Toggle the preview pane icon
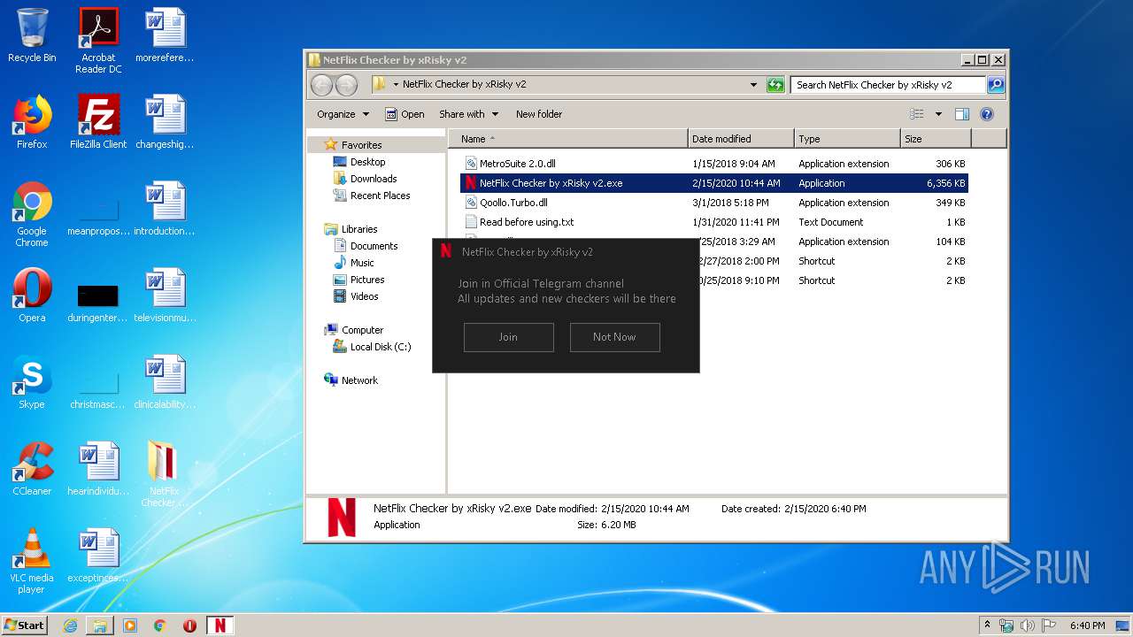The image size is (1133, 637). [x=962, y=114]
